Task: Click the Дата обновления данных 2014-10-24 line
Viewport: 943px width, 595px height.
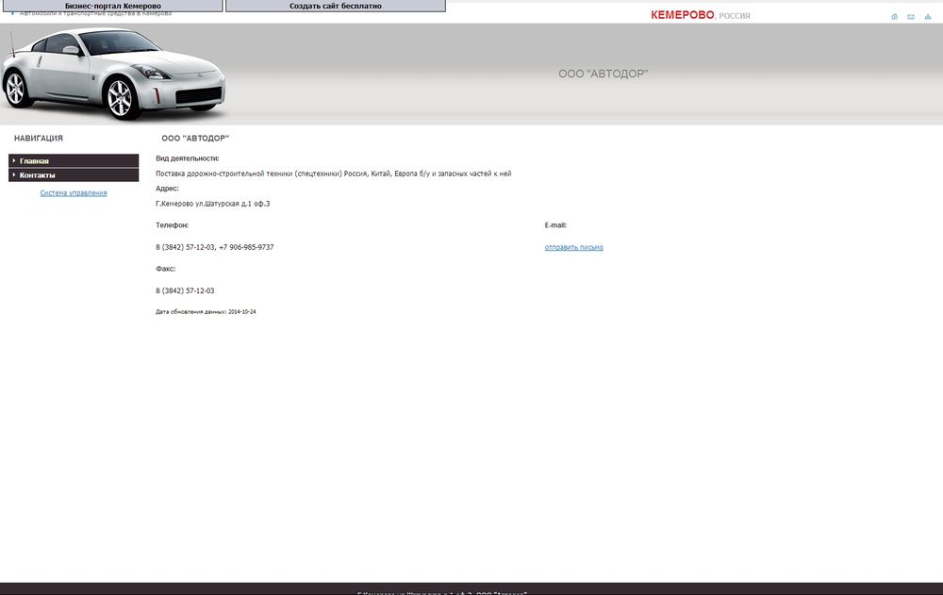Action: [x=206, y=311]
